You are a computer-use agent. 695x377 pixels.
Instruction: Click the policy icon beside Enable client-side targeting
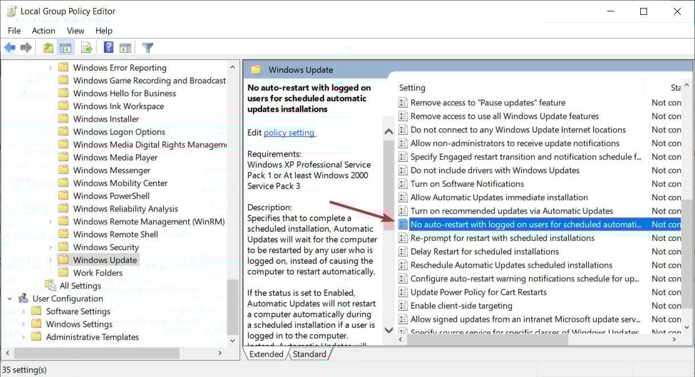(x=403, y=306)
